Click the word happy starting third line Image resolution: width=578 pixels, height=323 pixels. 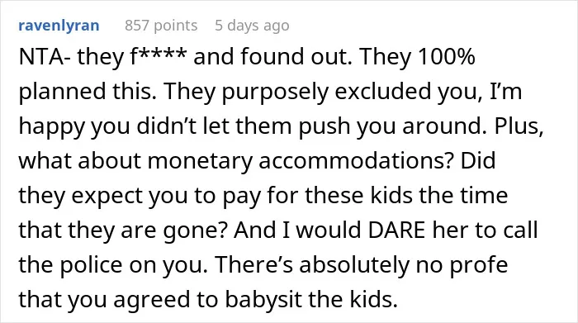pyautogui.click(x=51, y=127)
